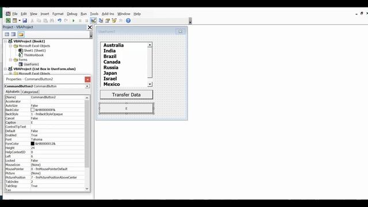Viewport: 368px width, 207px height.
Task: Open the Edit menu
Action: pos(24,14)
